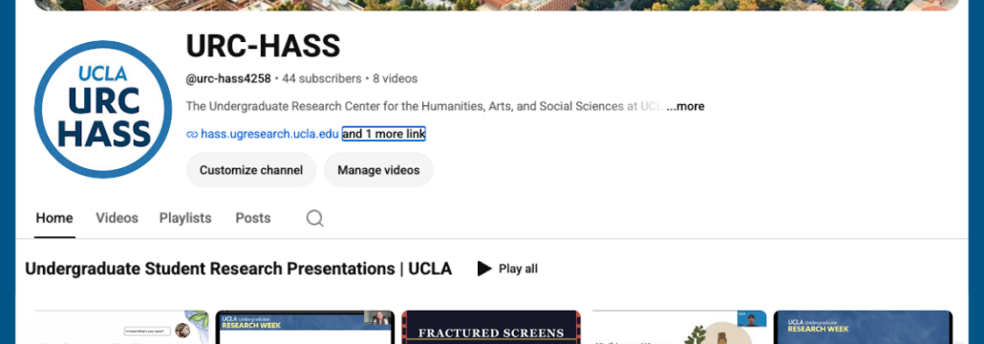Click the Manage videos button
This screenshot has width=984, height=344.
point(378,170)
